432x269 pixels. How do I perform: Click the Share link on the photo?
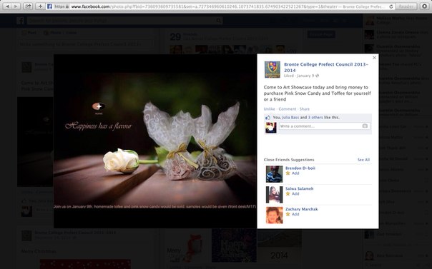305,108
